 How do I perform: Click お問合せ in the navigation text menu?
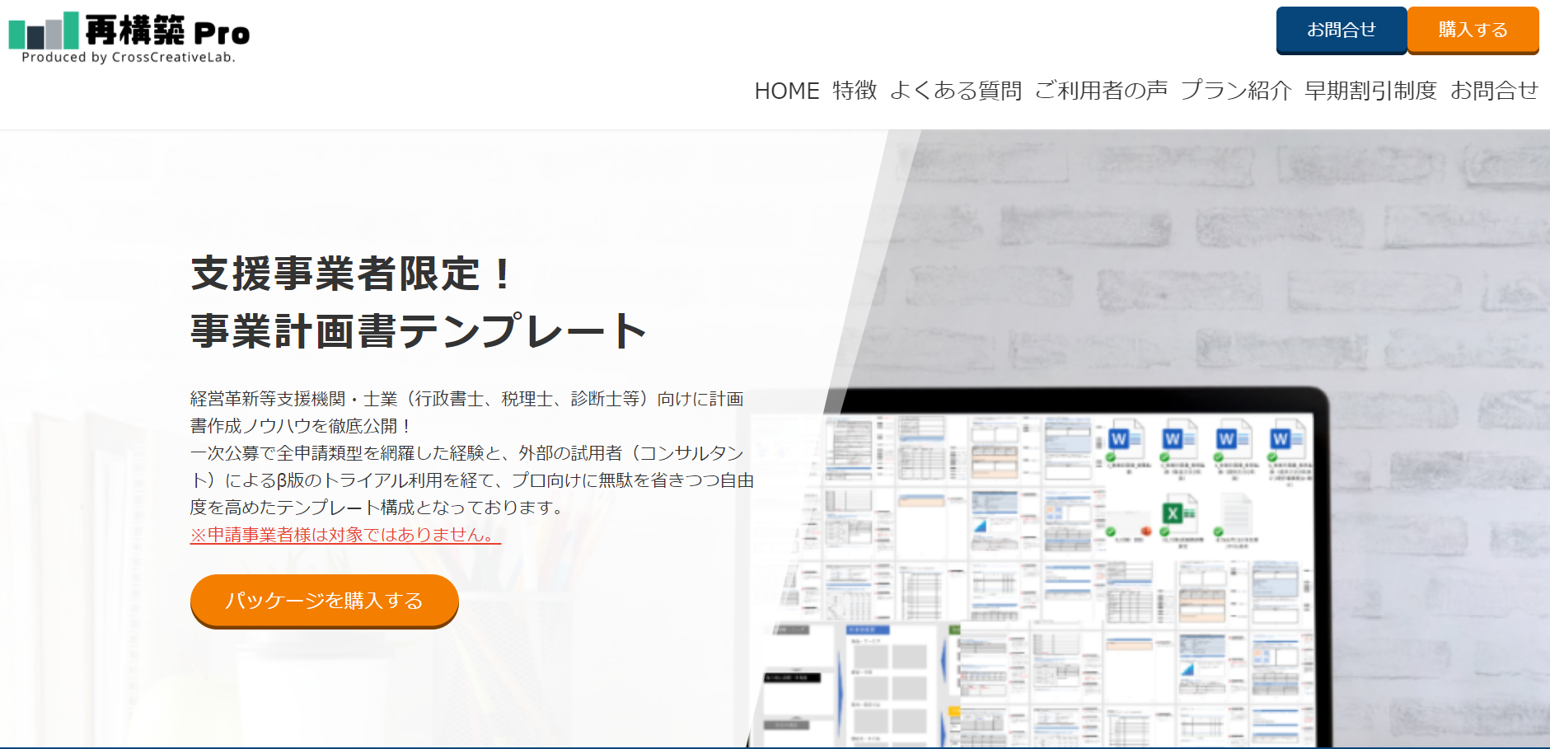coord(1494,91)
